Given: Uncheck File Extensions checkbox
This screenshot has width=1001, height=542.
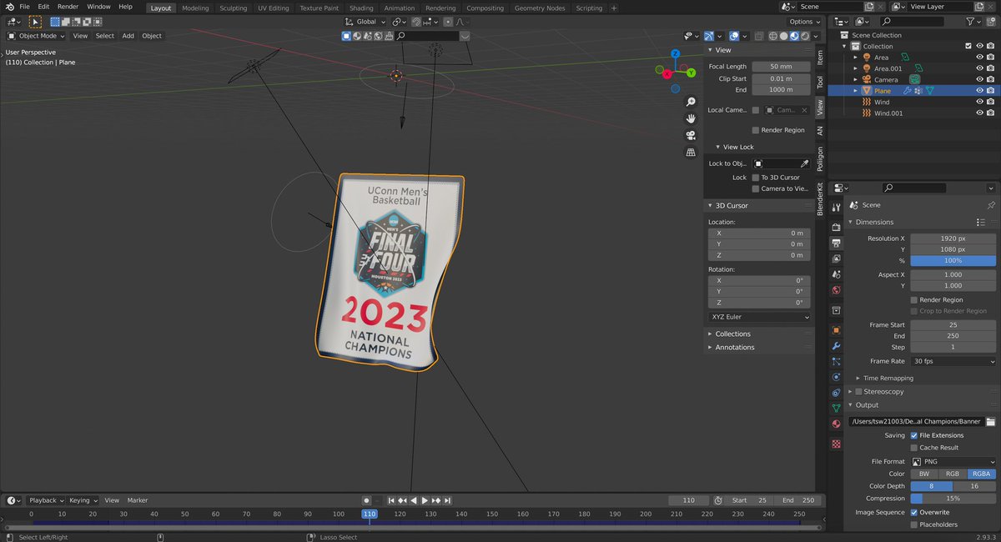Looking at the screenshot, I should [x=914, y=435].
